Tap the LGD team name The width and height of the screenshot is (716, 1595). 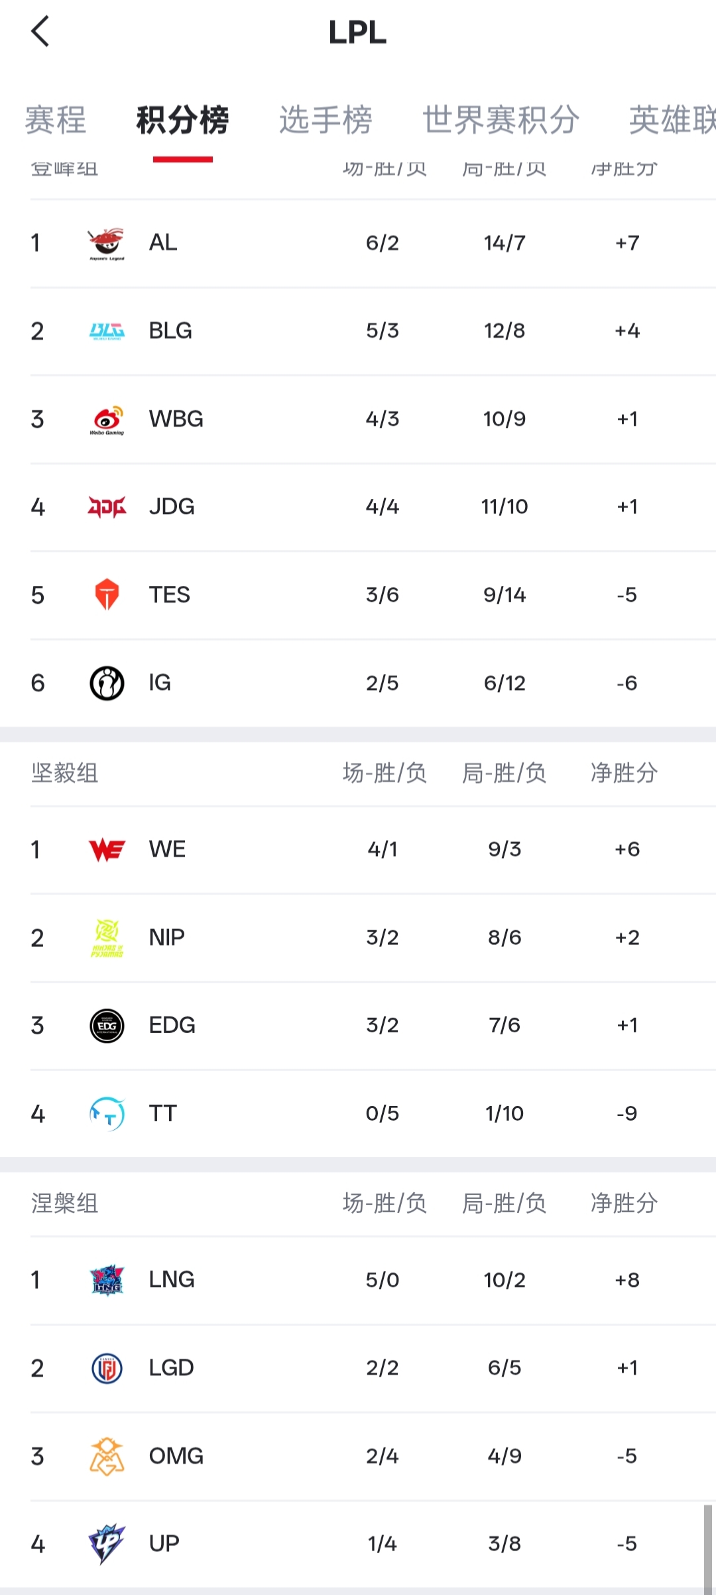pos(171,1367)
